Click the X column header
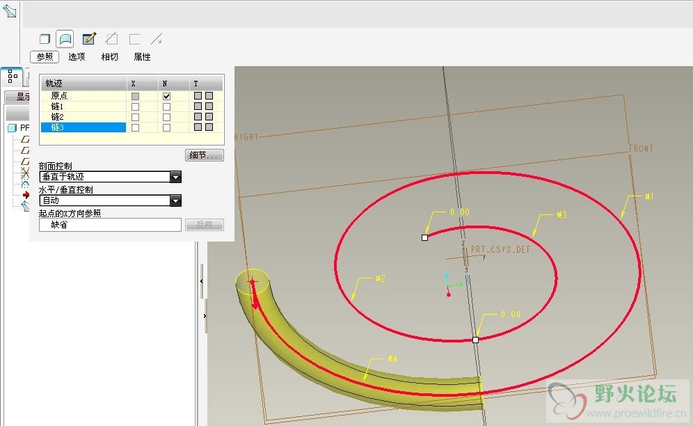This screenshot has width=693, height=426. coord(143,83)
